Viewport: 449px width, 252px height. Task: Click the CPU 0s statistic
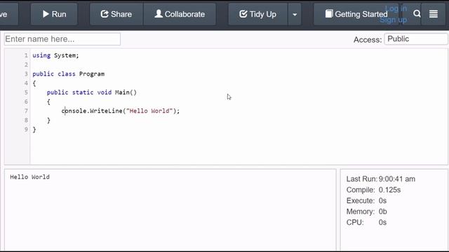coord(382,223)
